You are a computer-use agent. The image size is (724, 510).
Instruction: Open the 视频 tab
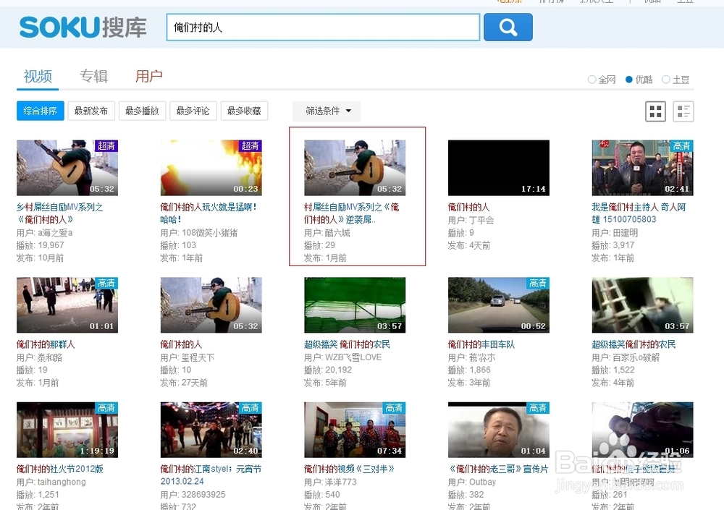click(x=38, y=76)
